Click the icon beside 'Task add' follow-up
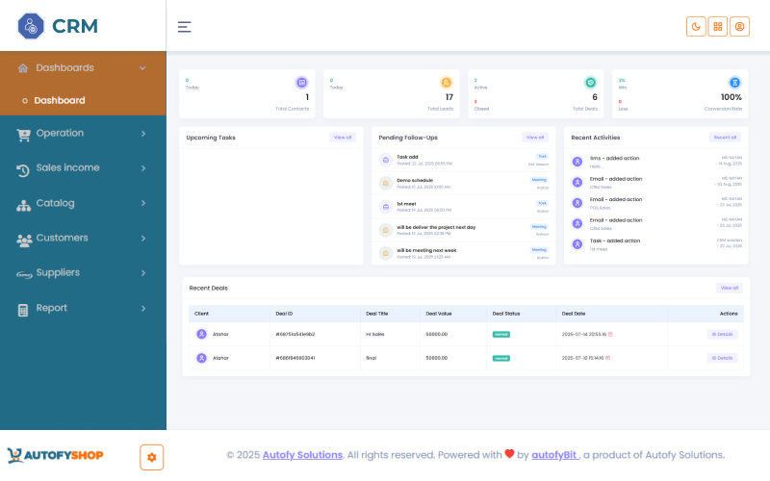 (386, 160)
